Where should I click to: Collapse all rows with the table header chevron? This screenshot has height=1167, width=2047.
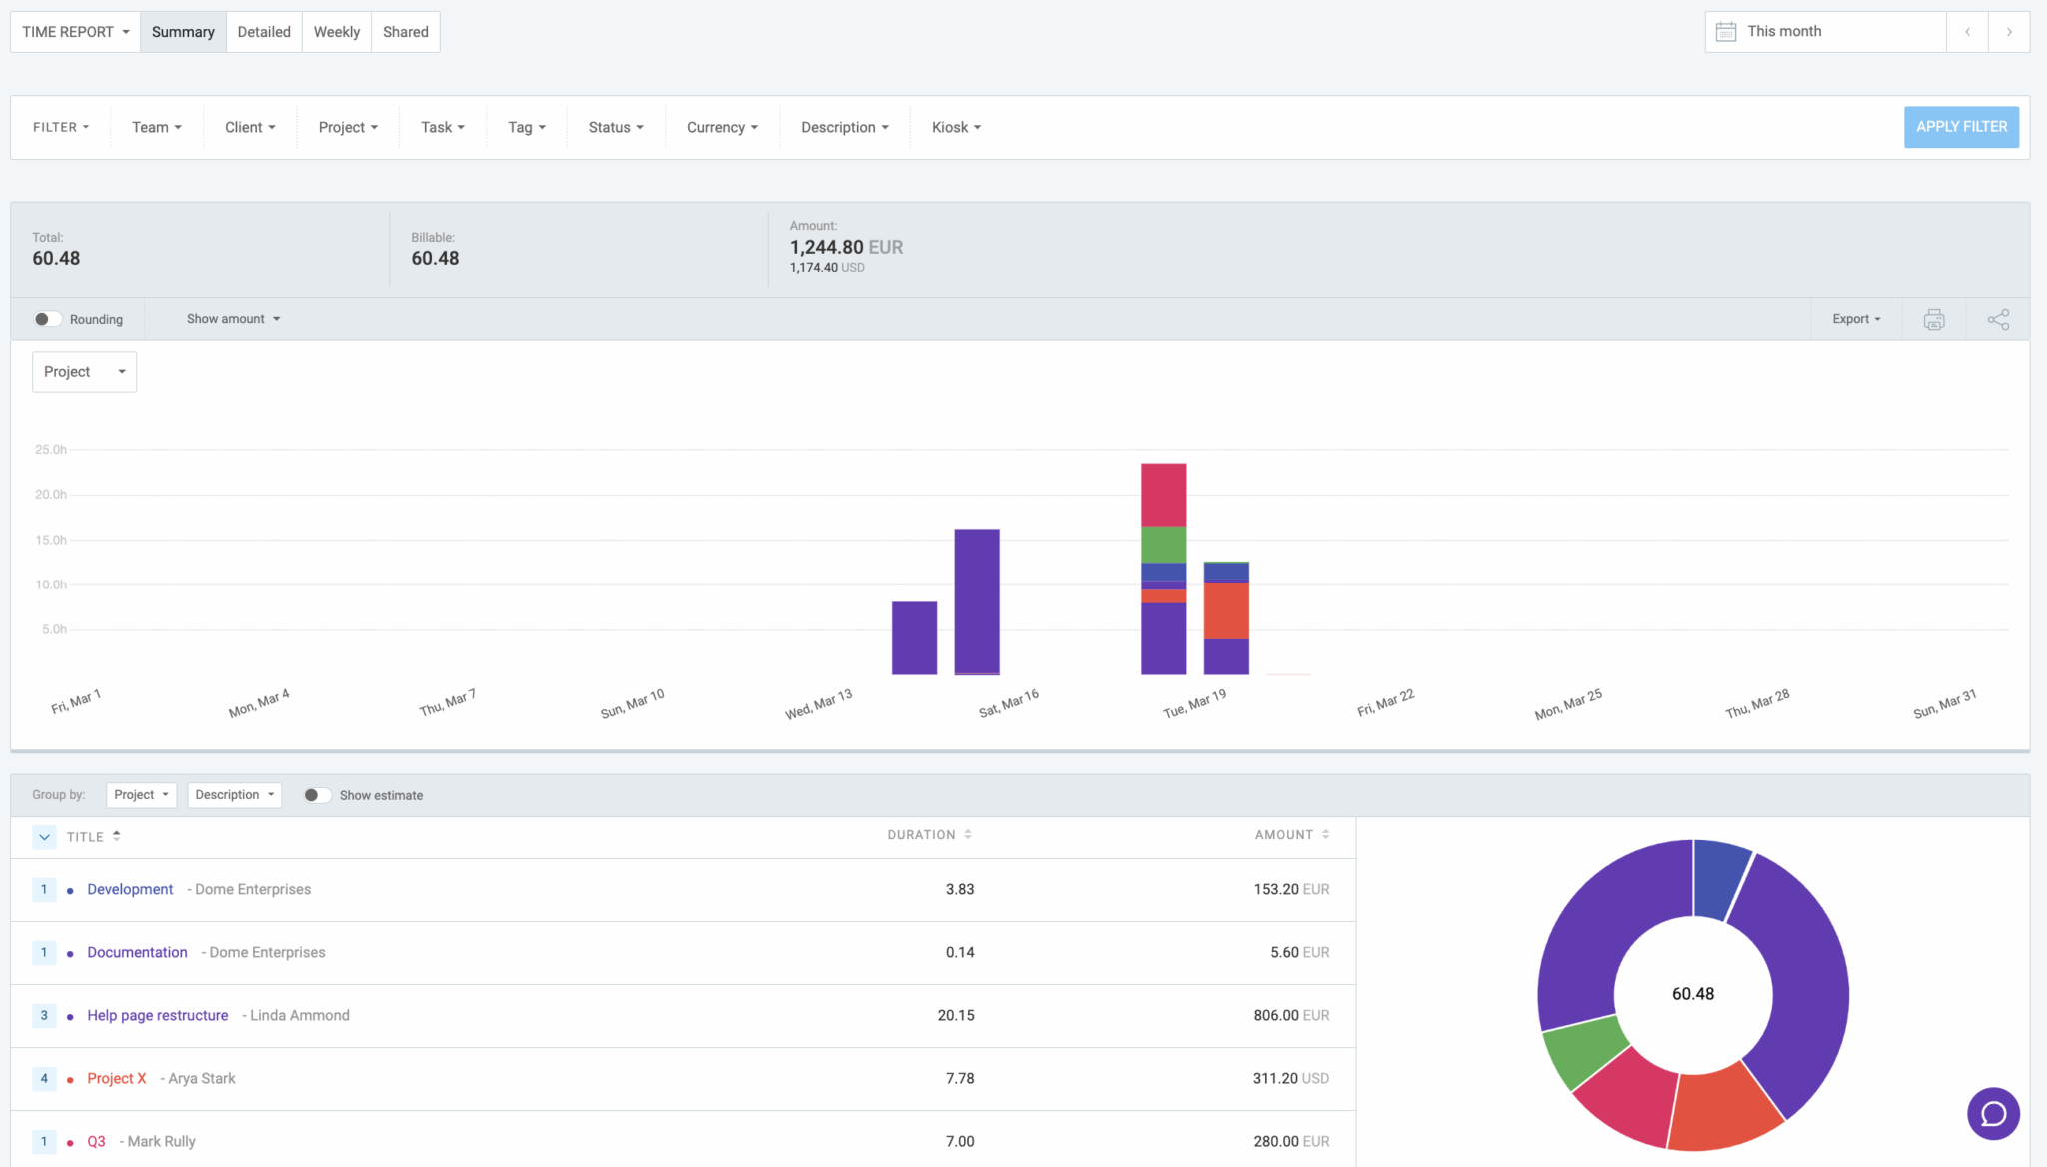tap(44, 837)
